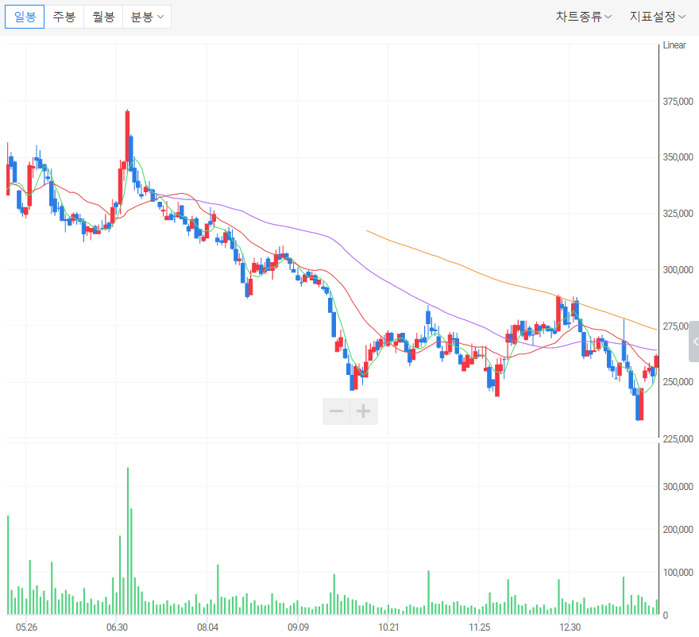Click the Linear scale label
699x637 pixels.
tap(674, 45)
